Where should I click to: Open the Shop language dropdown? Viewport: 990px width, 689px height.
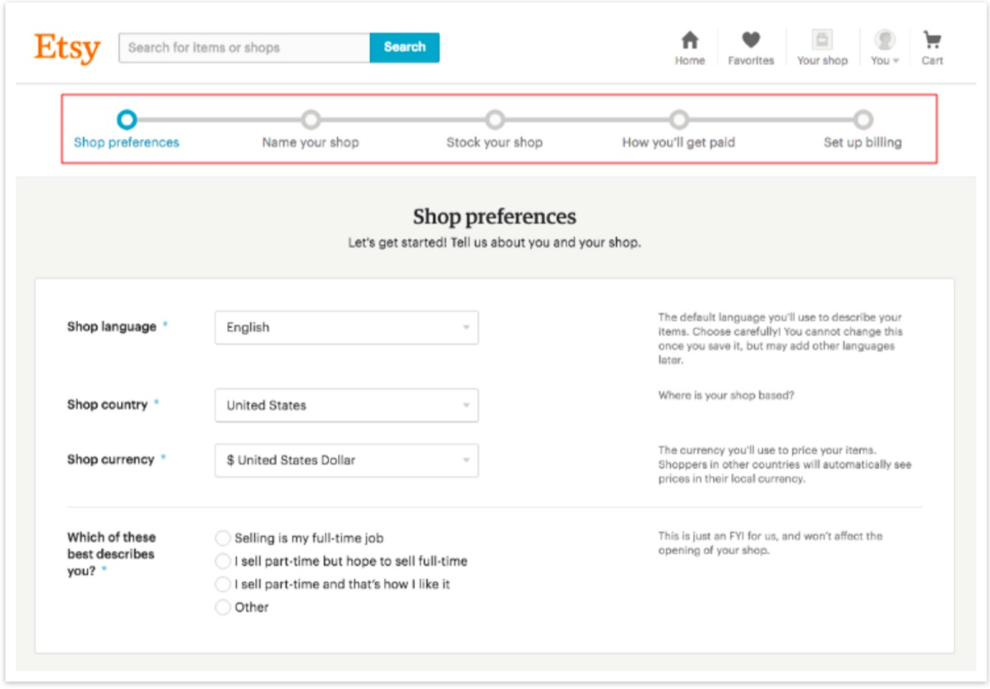(x=346, y=327)
